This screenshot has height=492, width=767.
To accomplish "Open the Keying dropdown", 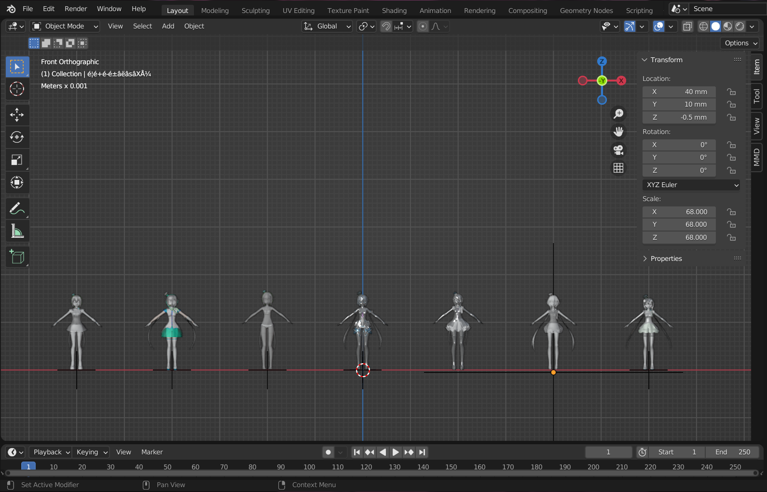I will [91, 452].
